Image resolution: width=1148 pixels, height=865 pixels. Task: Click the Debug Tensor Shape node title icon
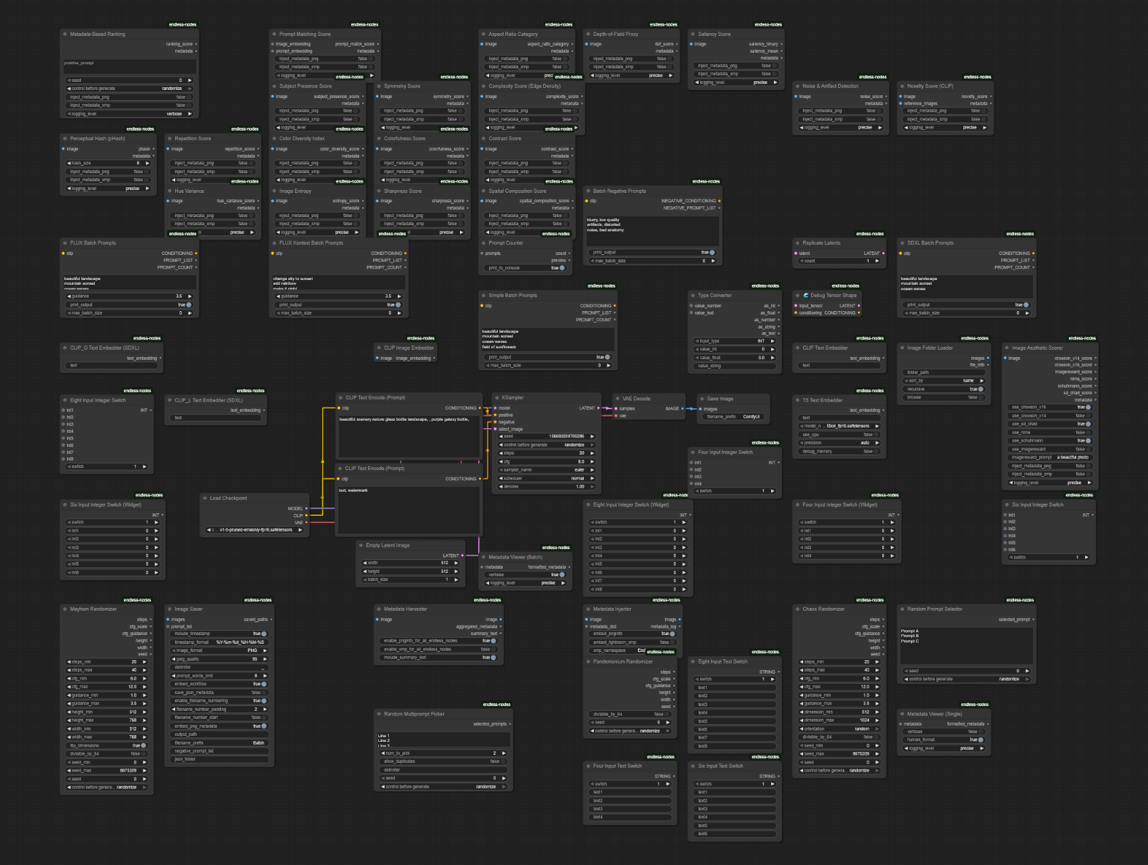click(x=798, y=296)
